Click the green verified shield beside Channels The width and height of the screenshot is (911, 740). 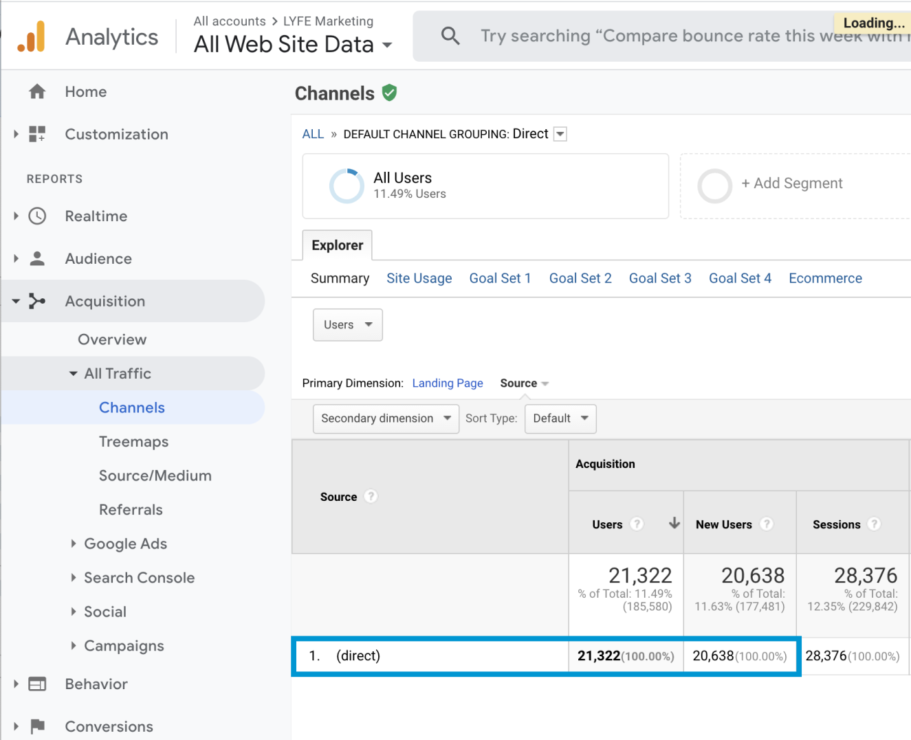coord(389,93)
